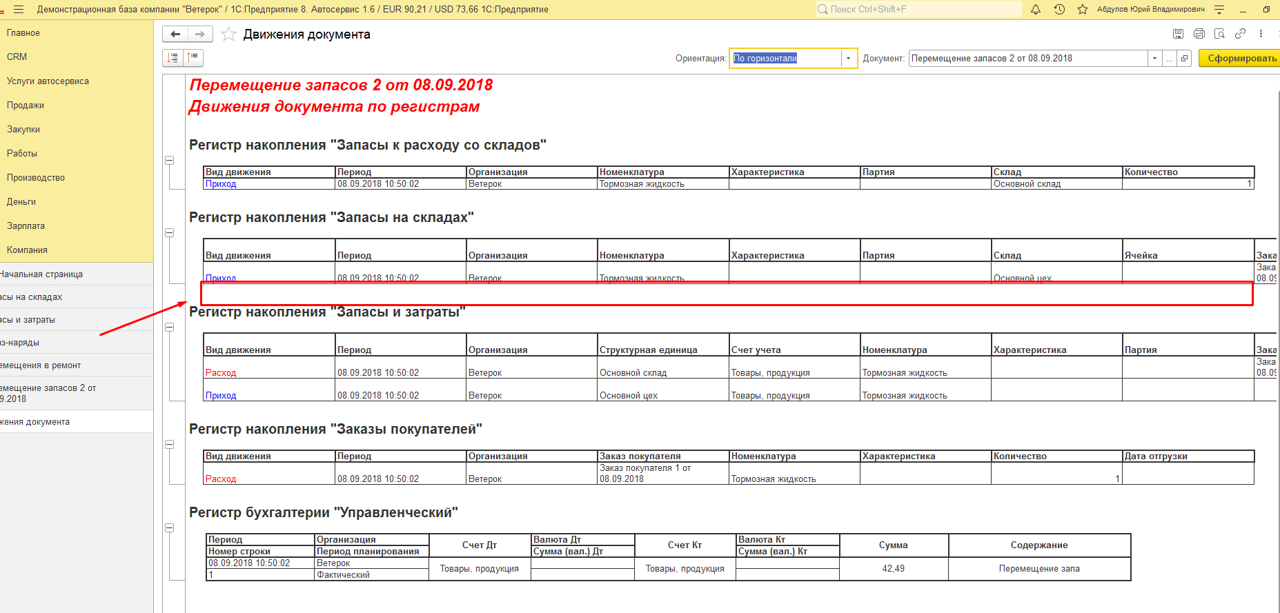Go back with the left arrow button
The width and height of the screenshot is (1280, 613).
click(175, 34)
